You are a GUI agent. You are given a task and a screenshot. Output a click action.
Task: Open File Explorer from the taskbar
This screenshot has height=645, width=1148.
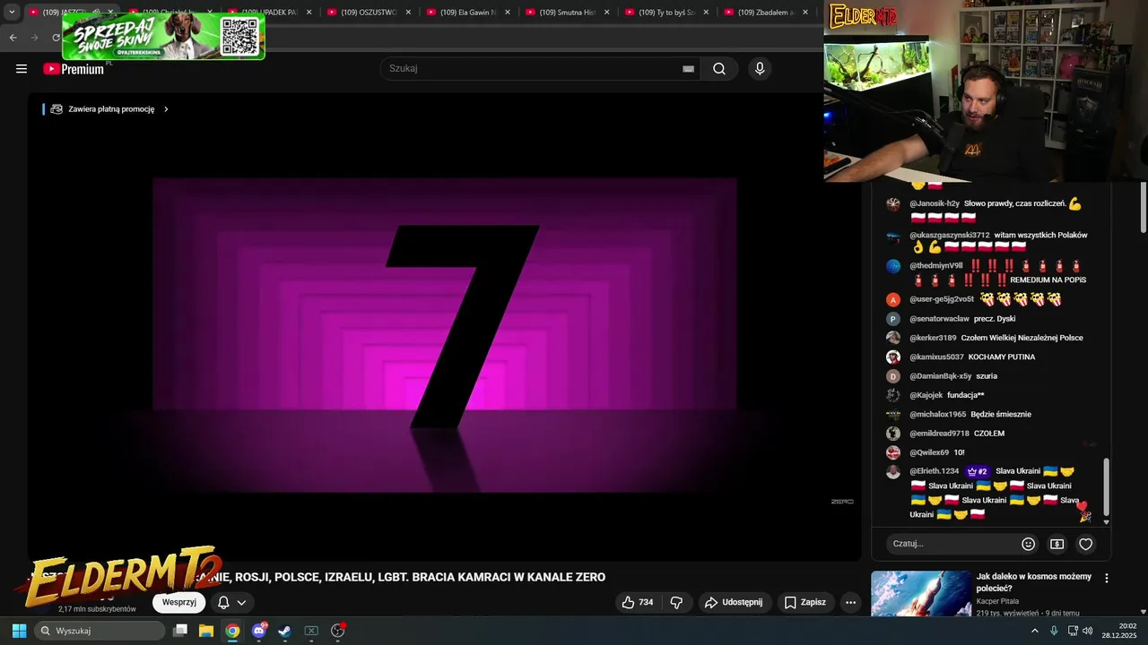pyautogui.click(x=206, y=631)
